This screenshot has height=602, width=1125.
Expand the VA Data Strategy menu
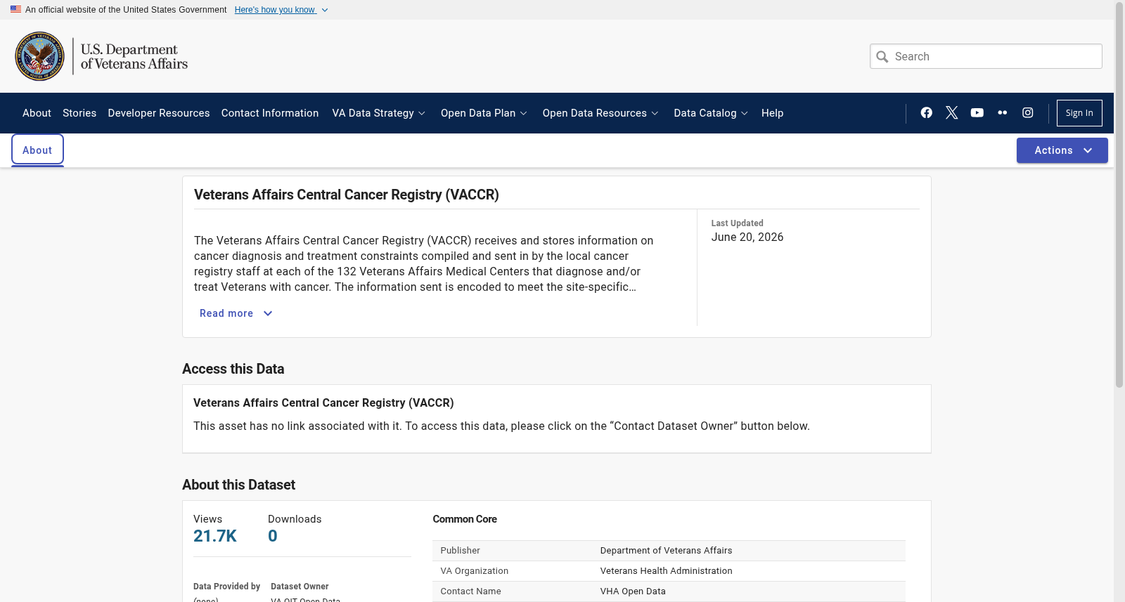379,113
